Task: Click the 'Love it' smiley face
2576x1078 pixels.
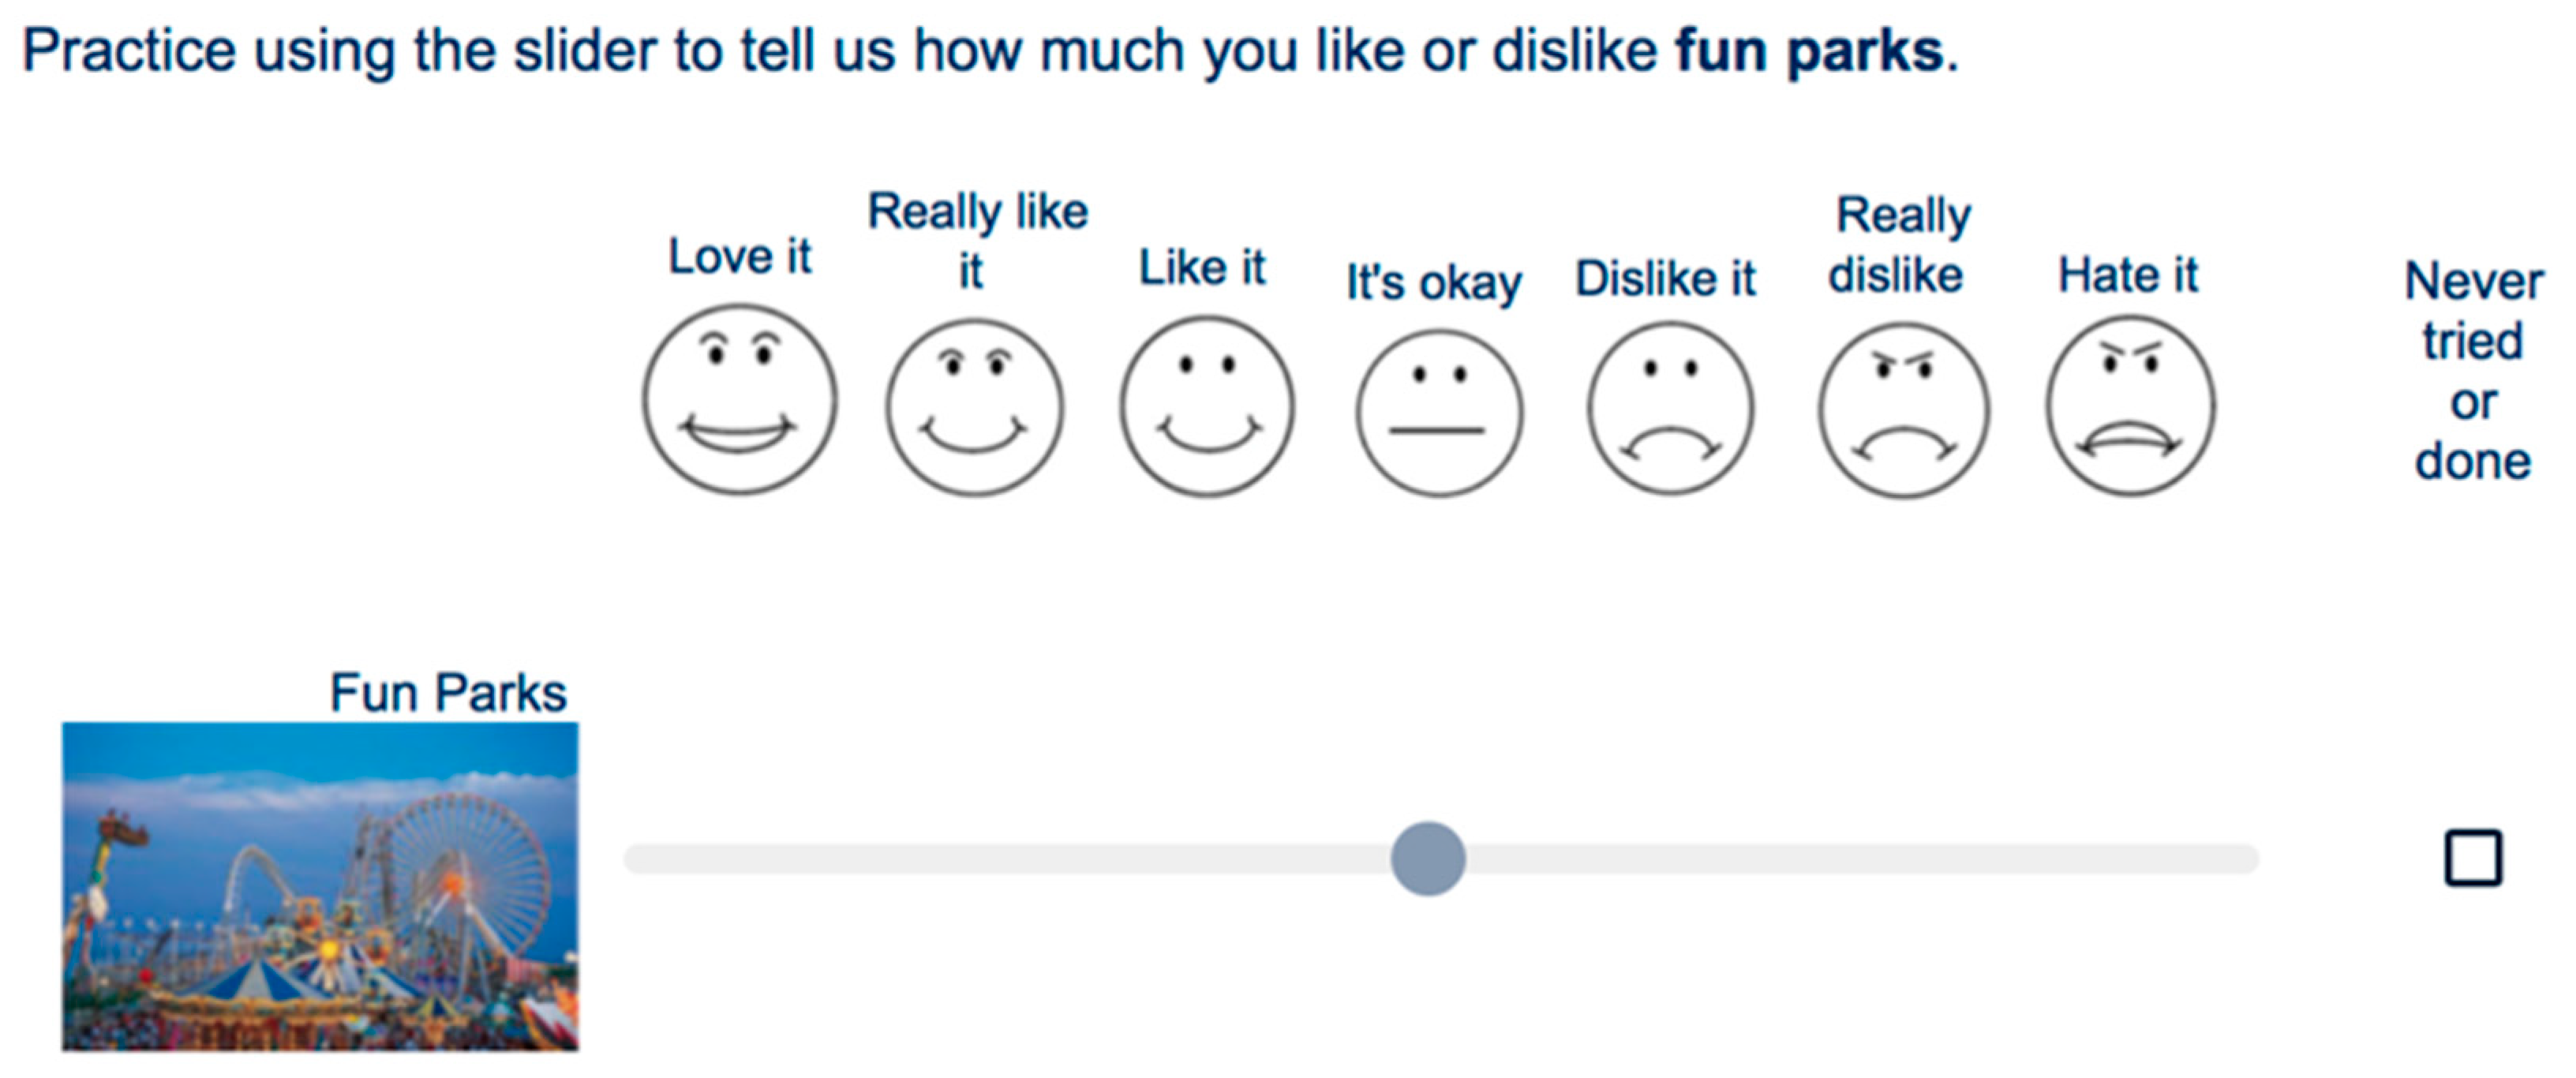Action: click(739, 400)
